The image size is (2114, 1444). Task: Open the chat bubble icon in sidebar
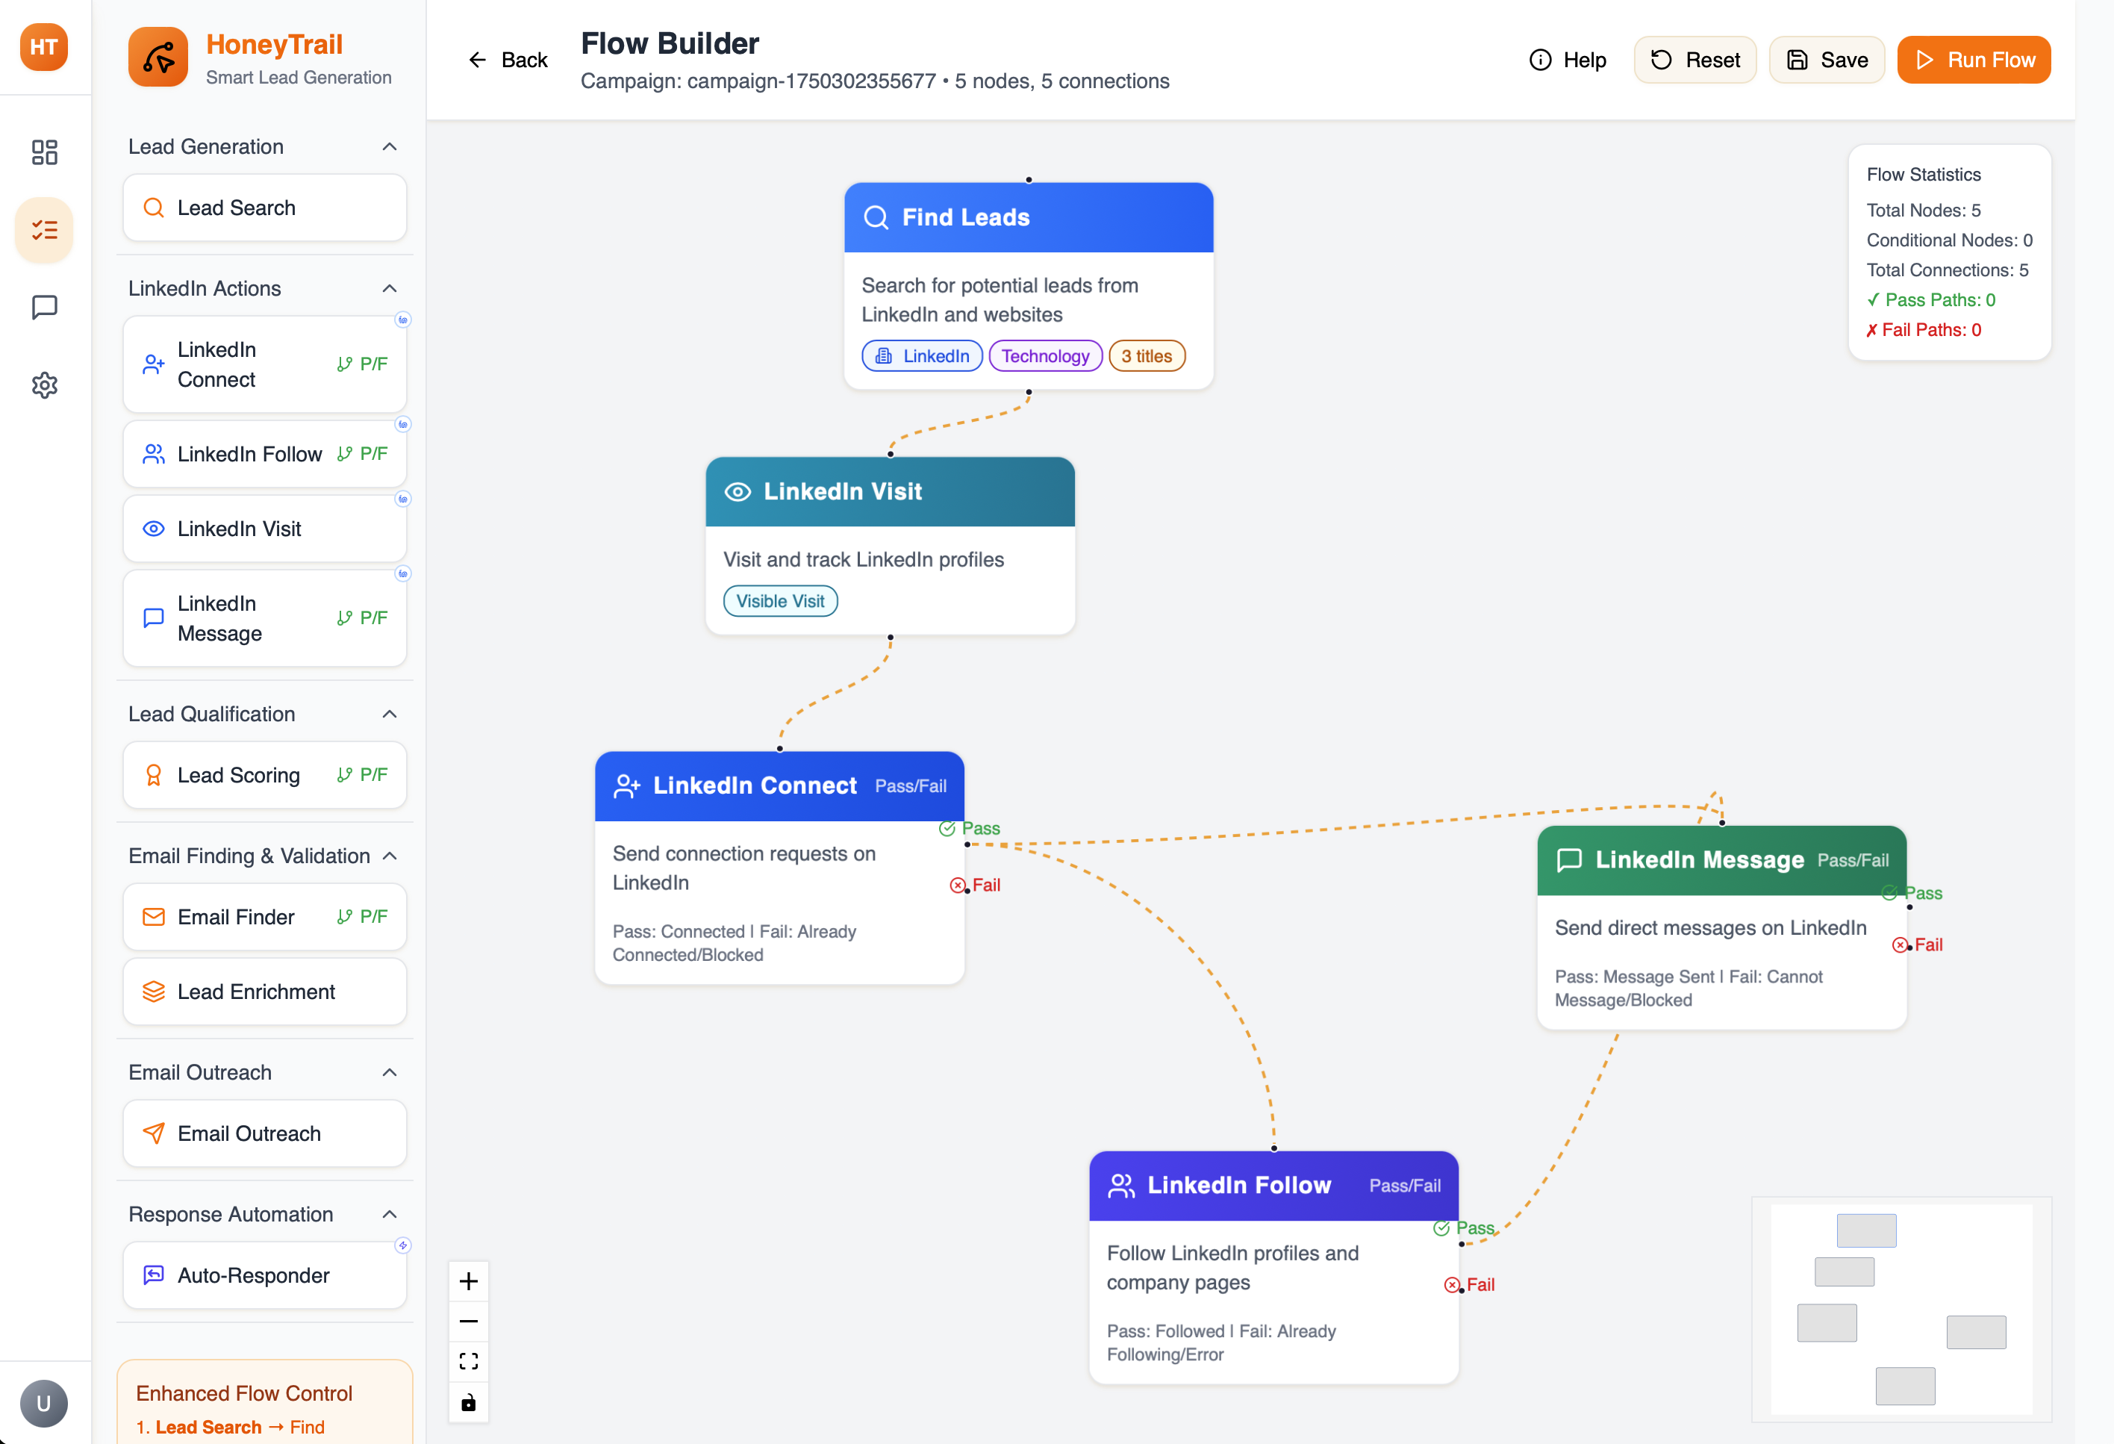[x=43, y=308]
